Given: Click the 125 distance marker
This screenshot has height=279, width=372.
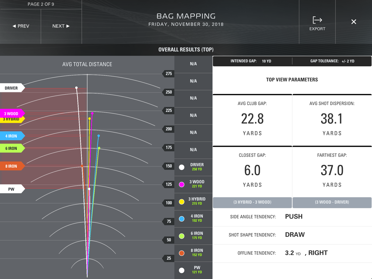Looking at the screenshot, I should 168,184.
